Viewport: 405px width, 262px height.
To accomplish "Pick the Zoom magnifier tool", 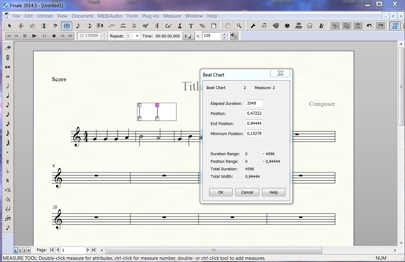I will pos(239,26).
